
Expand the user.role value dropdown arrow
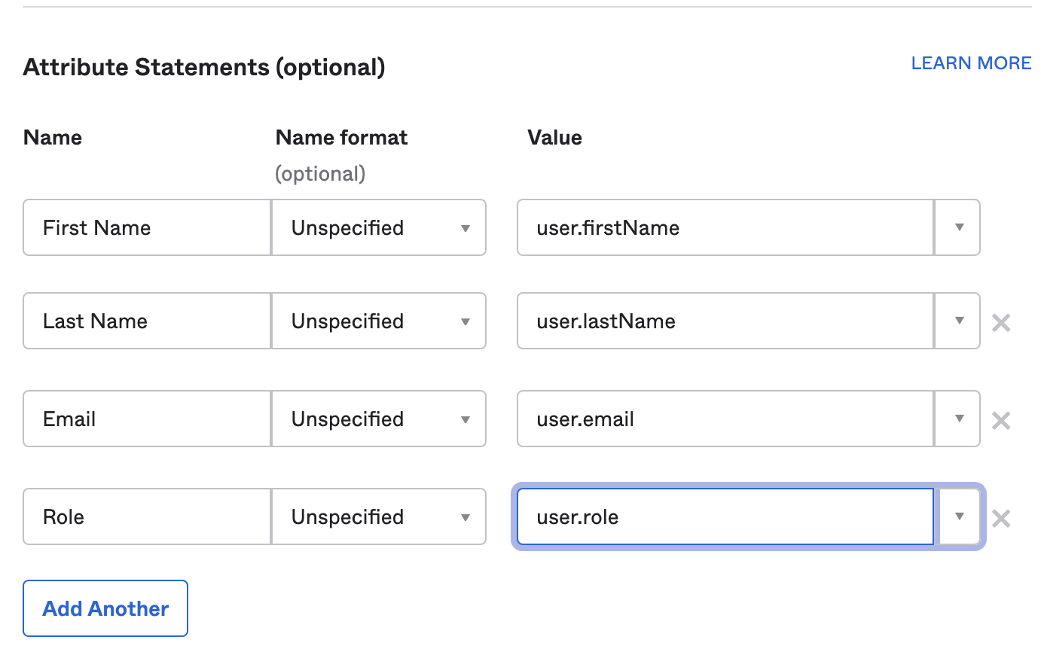tap(958, 516)
